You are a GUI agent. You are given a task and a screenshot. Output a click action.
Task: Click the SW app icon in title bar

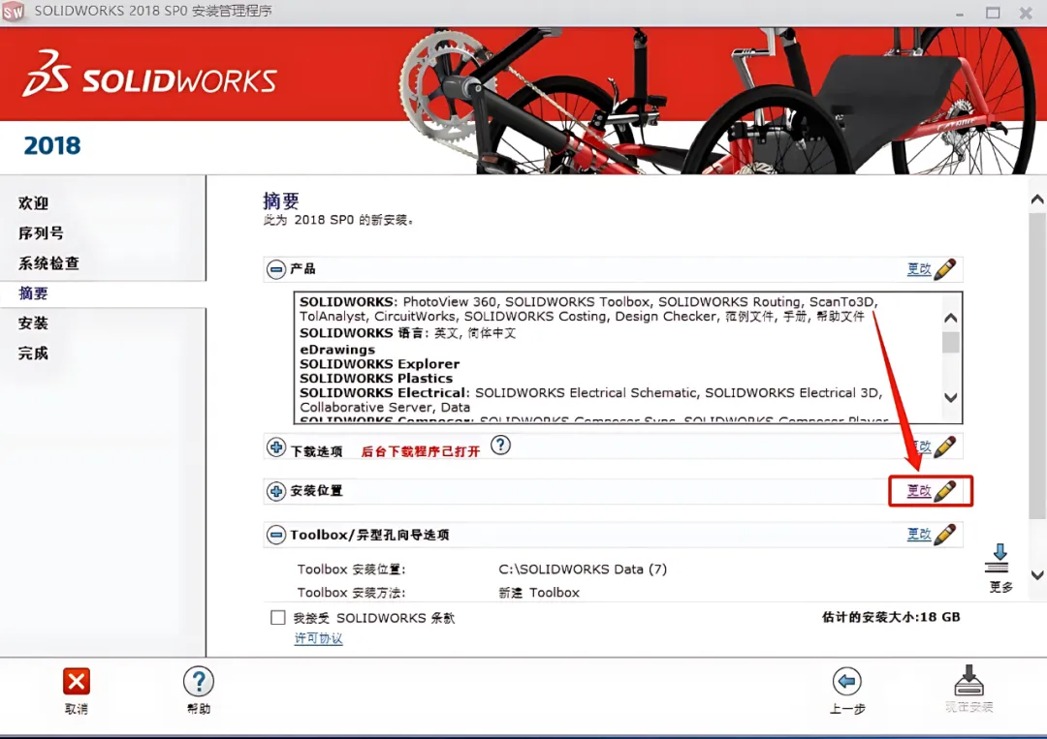(x=14, y=12)
